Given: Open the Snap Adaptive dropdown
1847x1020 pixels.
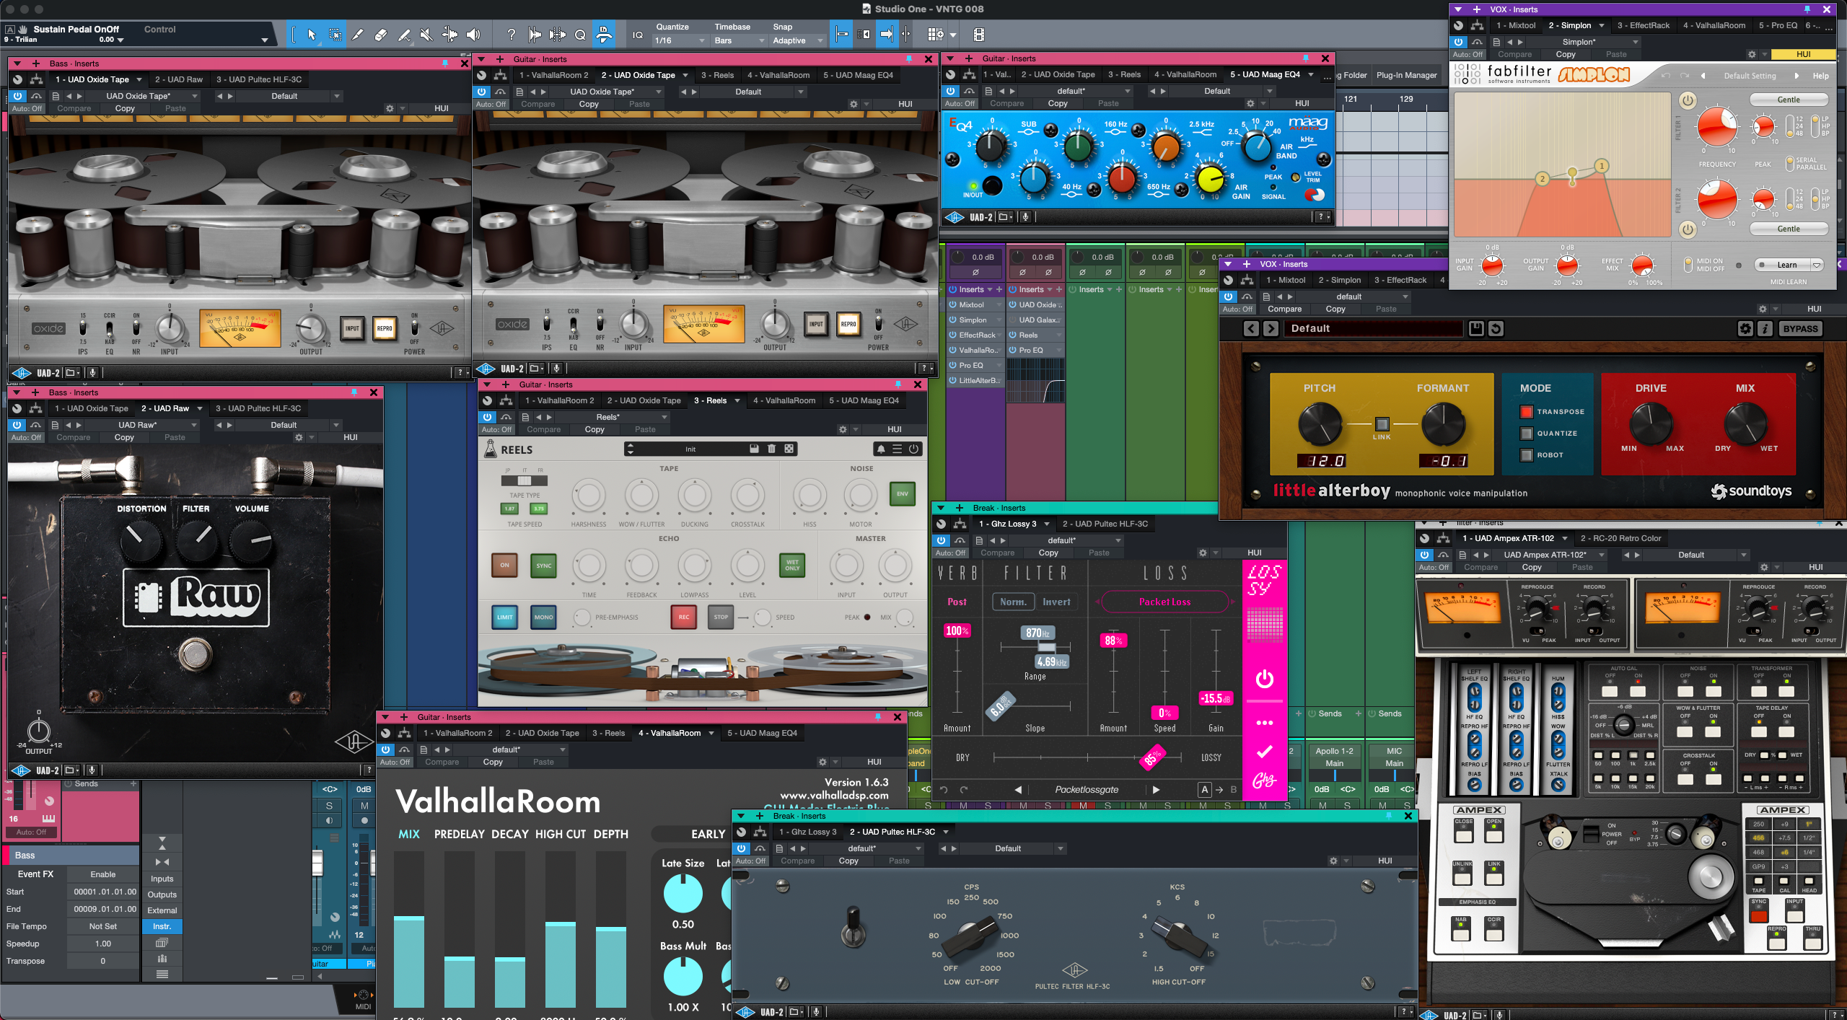Looking at the screenshot, I should (x=798, y=40).
